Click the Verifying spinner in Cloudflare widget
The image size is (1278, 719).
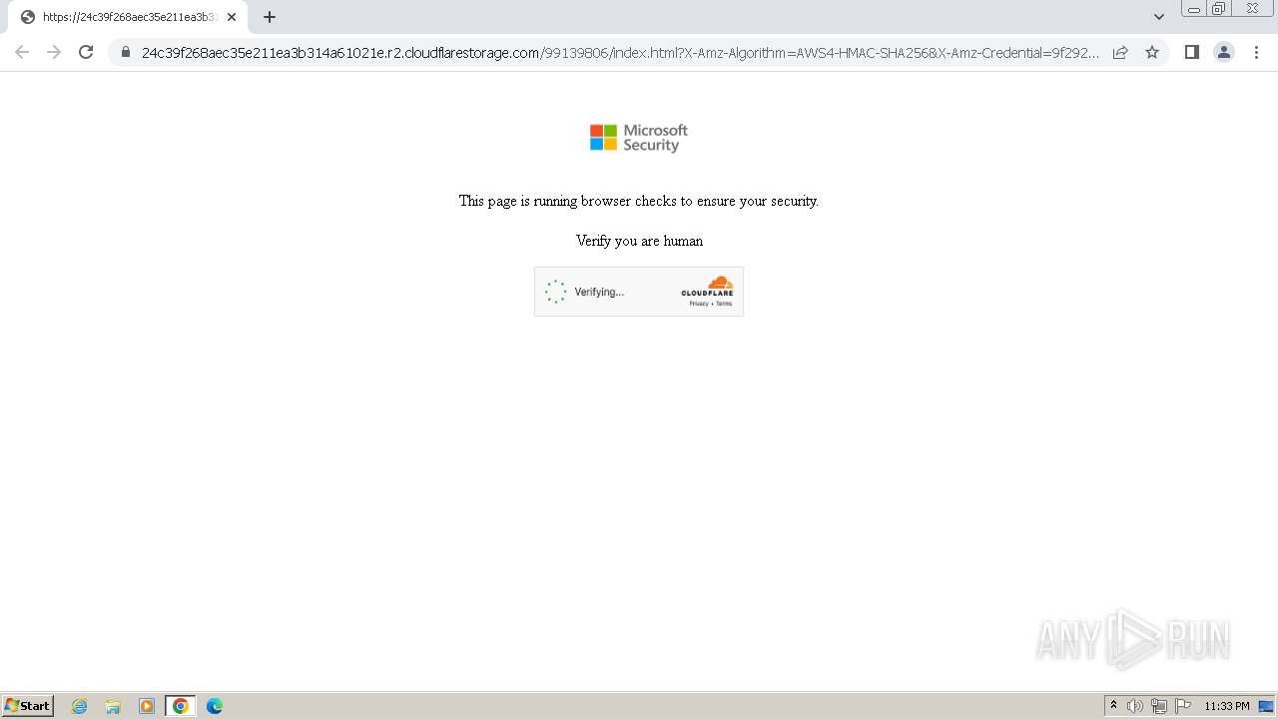pos(556,292)
